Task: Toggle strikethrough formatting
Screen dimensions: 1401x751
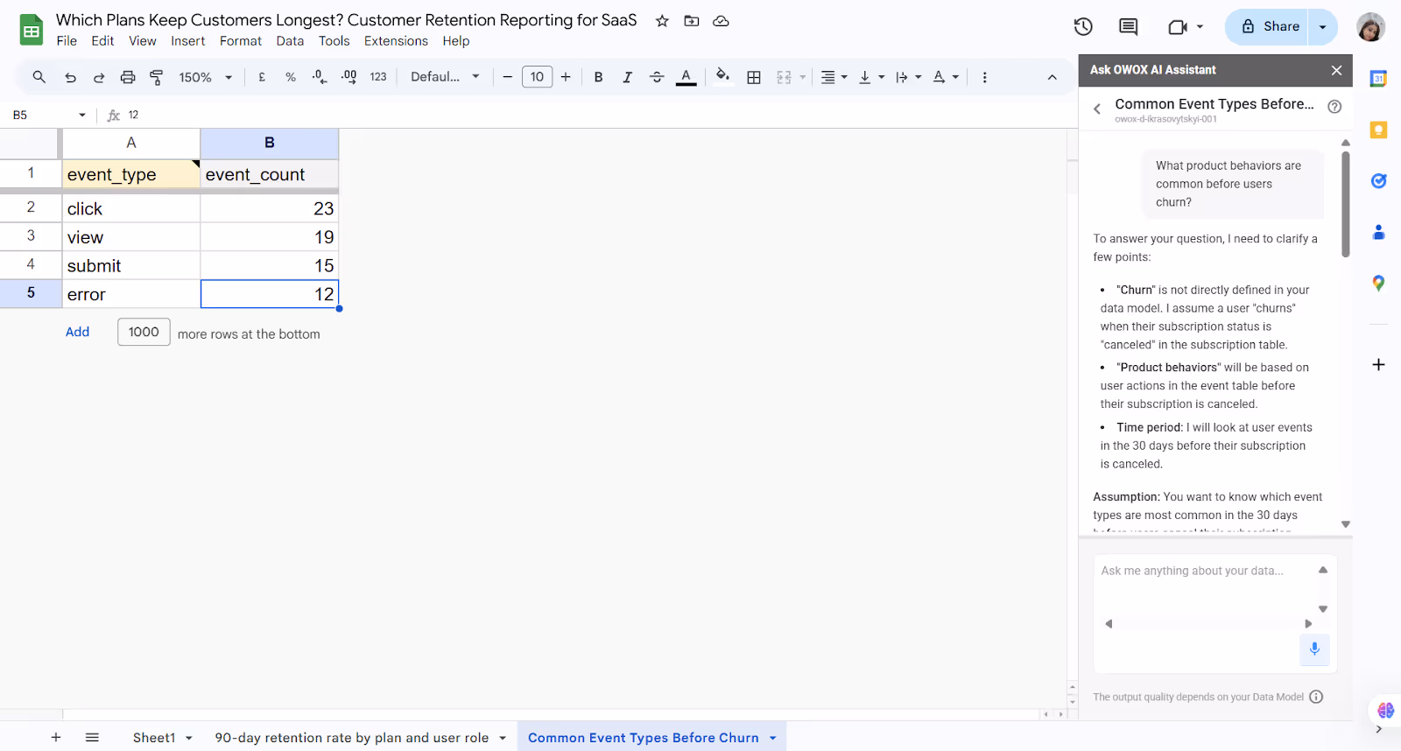Action: pos(657,77)
